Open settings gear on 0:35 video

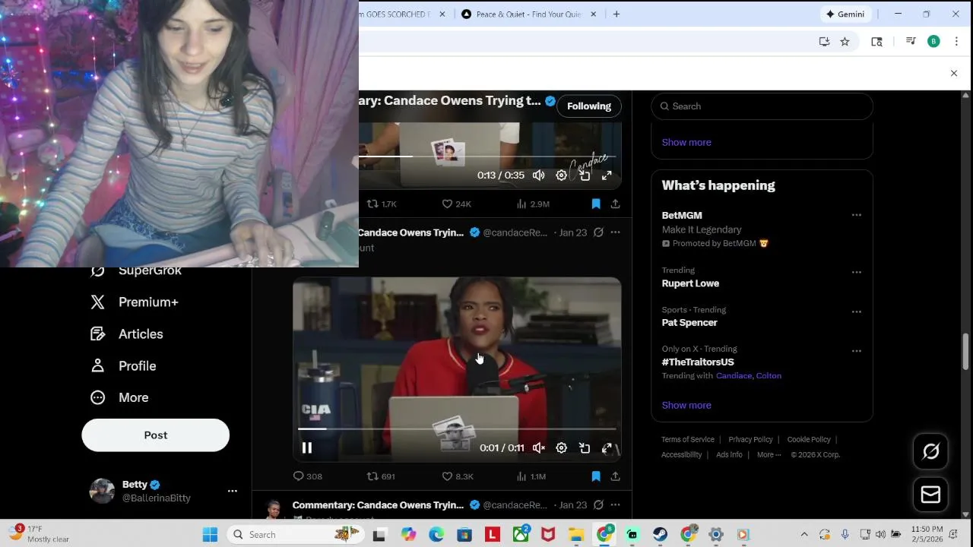[x=561, y=175]
